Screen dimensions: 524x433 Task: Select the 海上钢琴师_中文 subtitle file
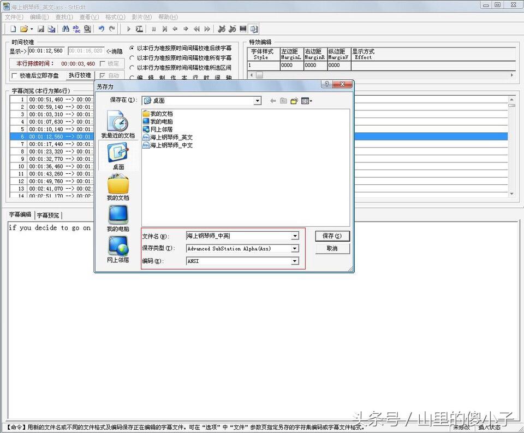171,145
